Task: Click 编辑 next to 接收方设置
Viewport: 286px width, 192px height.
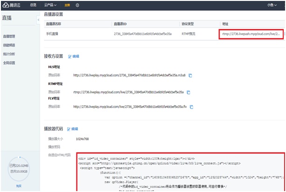Action: pos(74,56)
